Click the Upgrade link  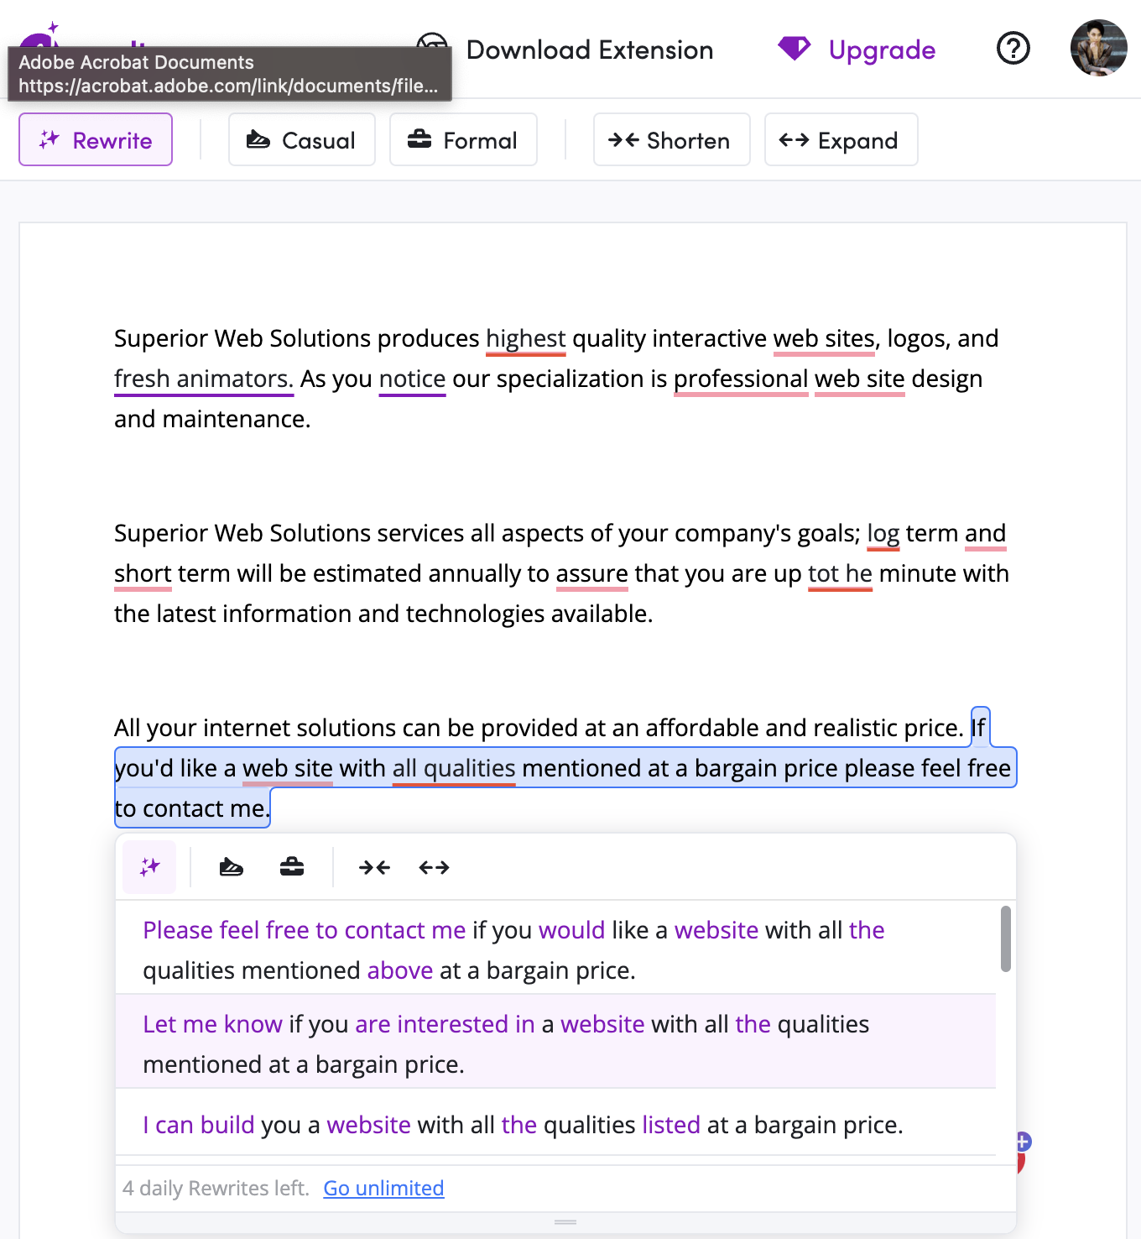tap(882, 50)
